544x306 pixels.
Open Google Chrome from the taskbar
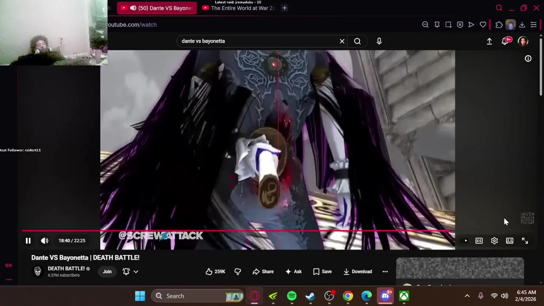[348, 296]
